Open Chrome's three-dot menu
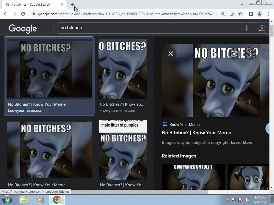The width and height of the screenshot is (274, 205). pyautogui.click(x=268, y=14)
